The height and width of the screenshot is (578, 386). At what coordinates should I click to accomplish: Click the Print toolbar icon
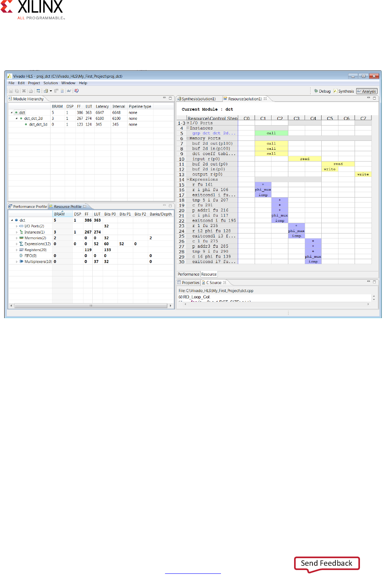31,91
